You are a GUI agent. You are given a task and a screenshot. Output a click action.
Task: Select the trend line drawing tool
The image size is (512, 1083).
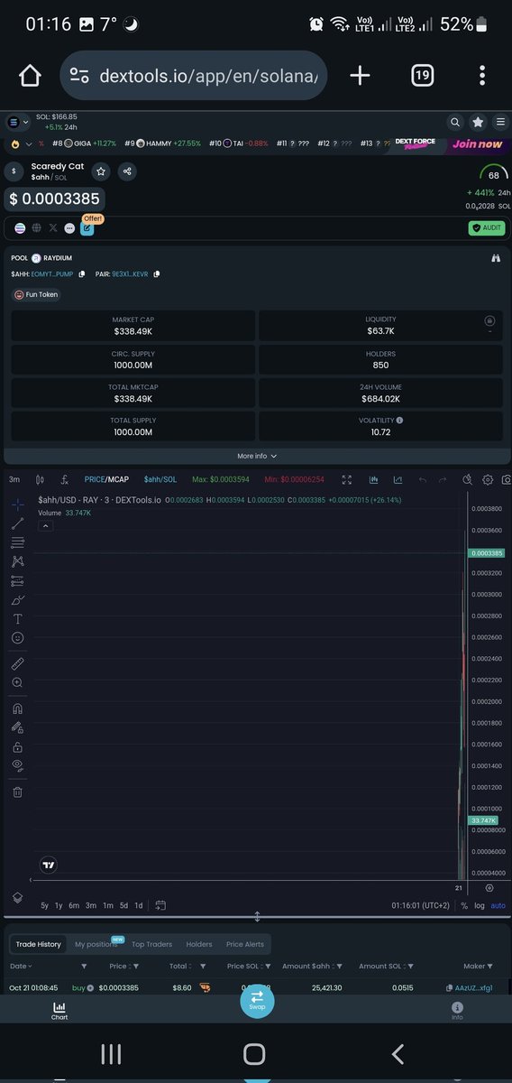[17, 523]
